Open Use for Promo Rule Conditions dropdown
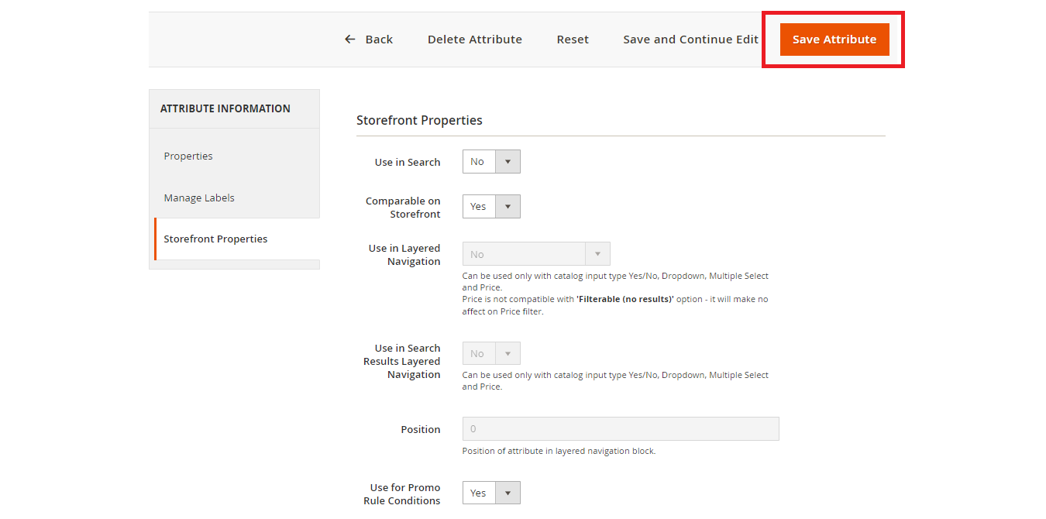The height and width of the screenshot is (519, 1046). click(x=491, y=493)
